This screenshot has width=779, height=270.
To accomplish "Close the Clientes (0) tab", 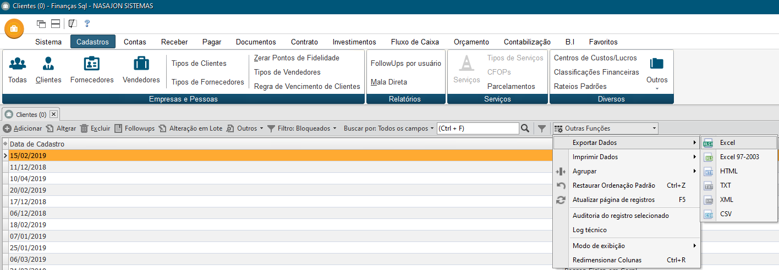I will [53, 114].
